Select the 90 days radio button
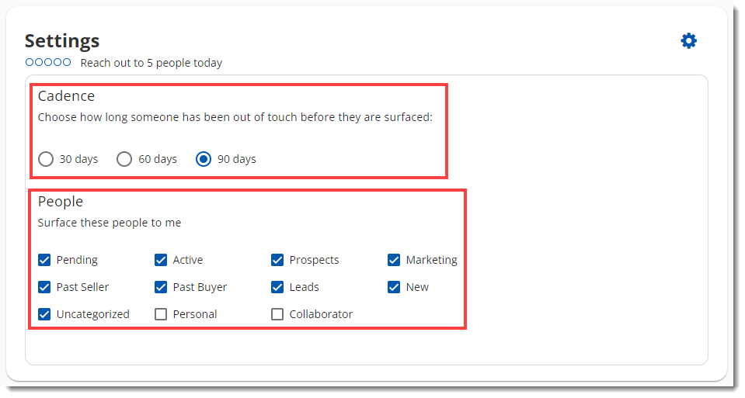Image resolution: width=745 pixels, height=398 pixels. click(x=204, y=159)
